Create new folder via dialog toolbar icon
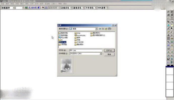The height and width of the screenshot is (100, 174). 106,29
